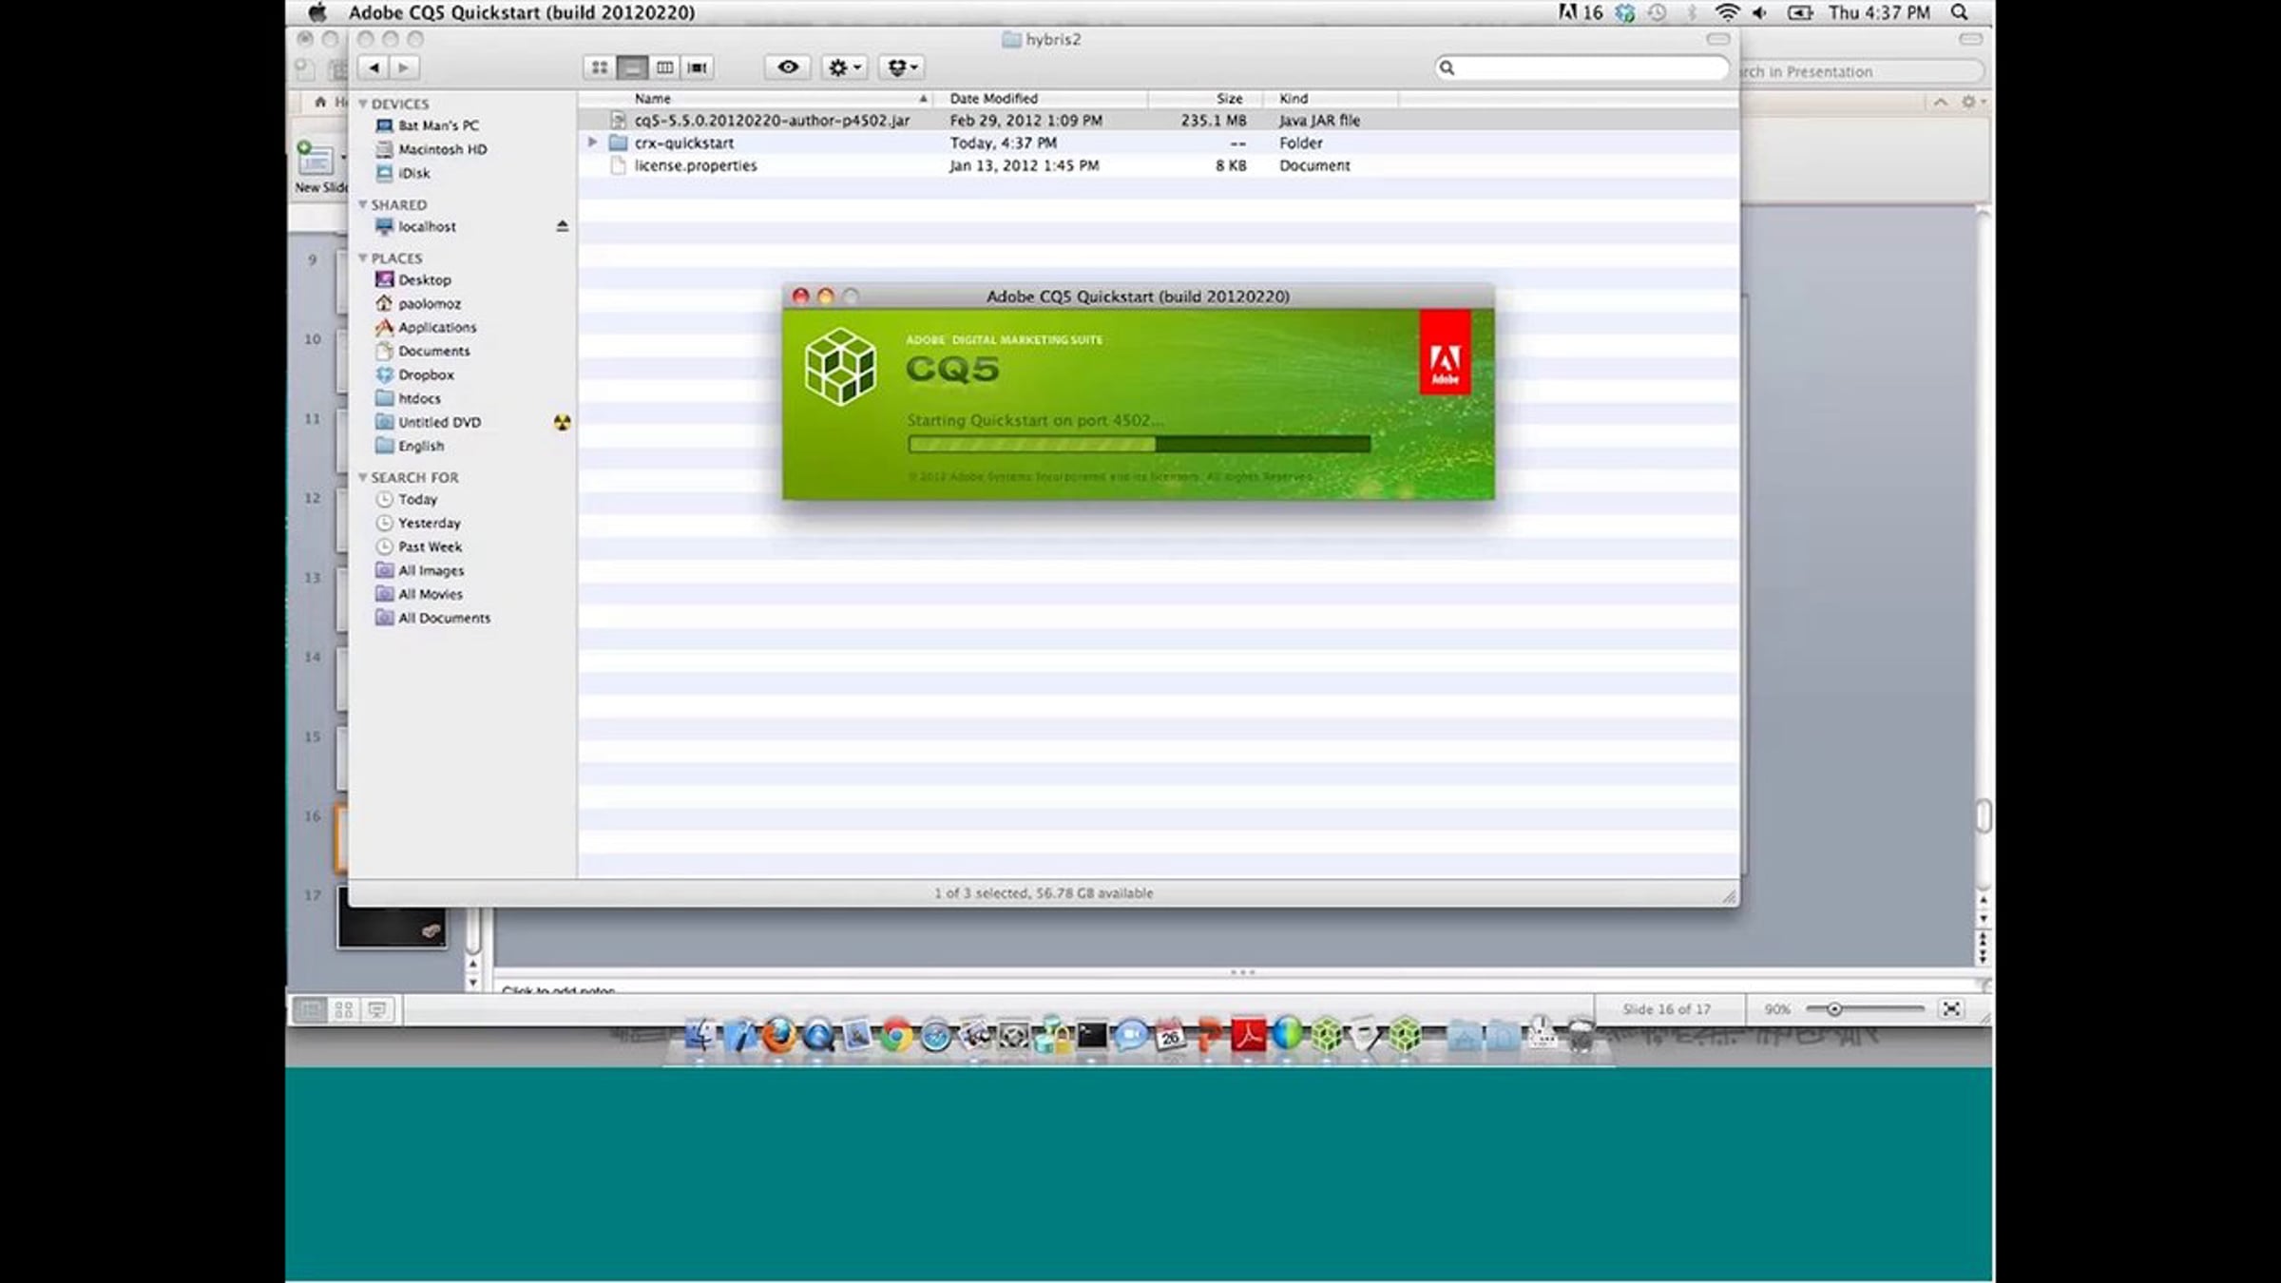The height and width of the screenshot is (1283, 2281).
Task: Adjust the PowerPoint zoom slider
Action: pos(1834,1009)
